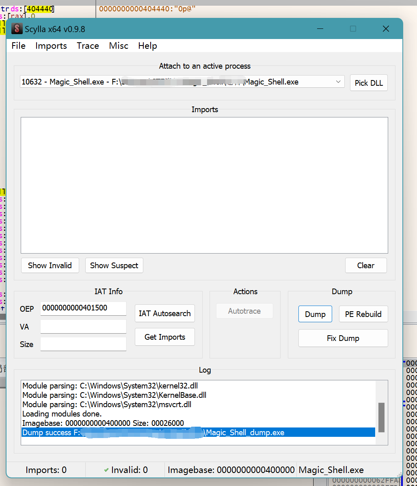Screen dimensions: 417x486
Task: Click Show Suspect button
Action: (114, 265)
